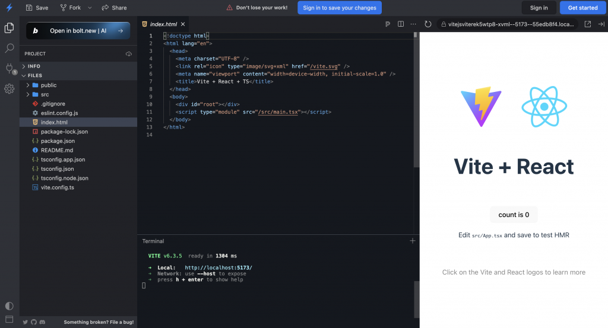Screen dimensions: 608x328
Task: Collapse the preview panel icon
Action: click(x=601, y=24)
